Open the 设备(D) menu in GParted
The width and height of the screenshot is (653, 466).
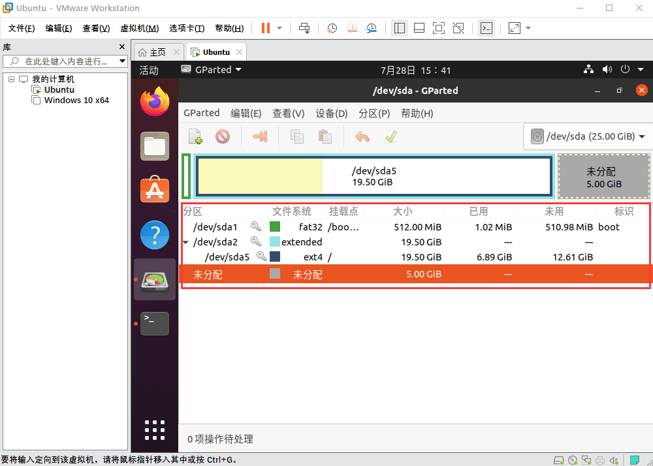[x=331, y=113]
